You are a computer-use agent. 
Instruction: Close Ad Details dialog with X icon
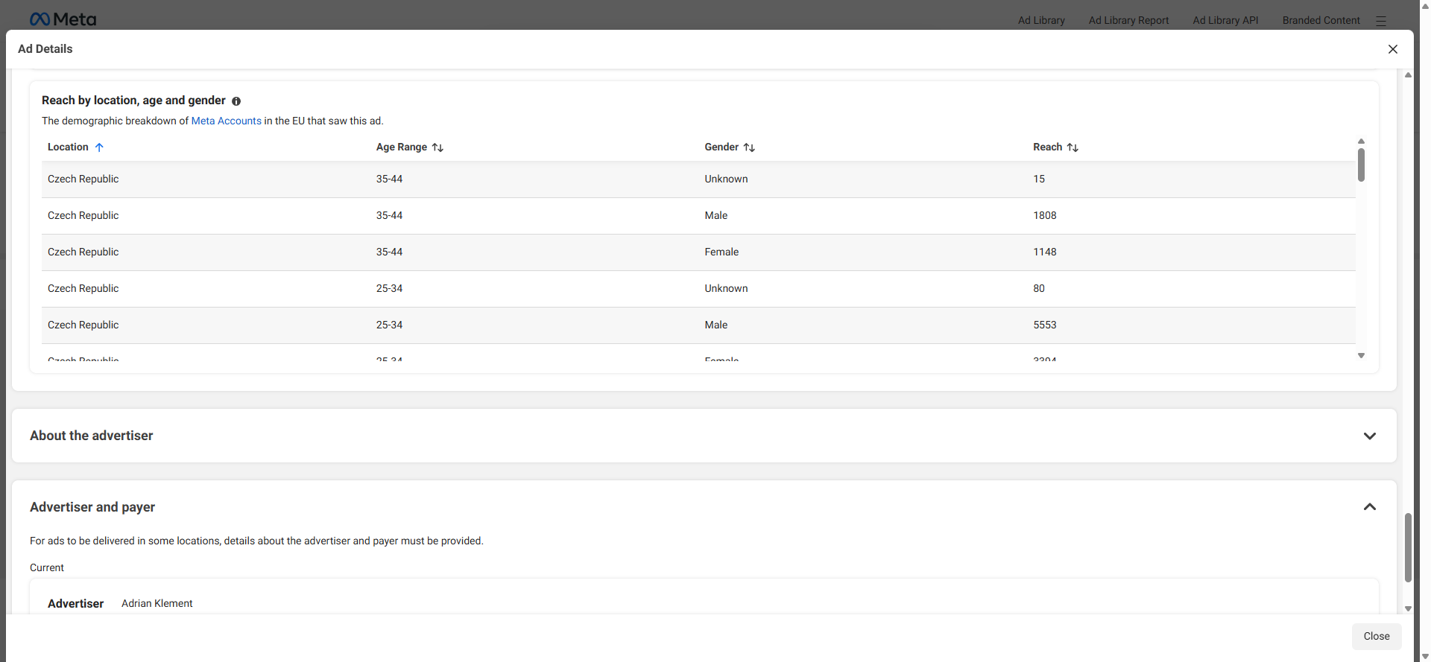coord(1393,49)
